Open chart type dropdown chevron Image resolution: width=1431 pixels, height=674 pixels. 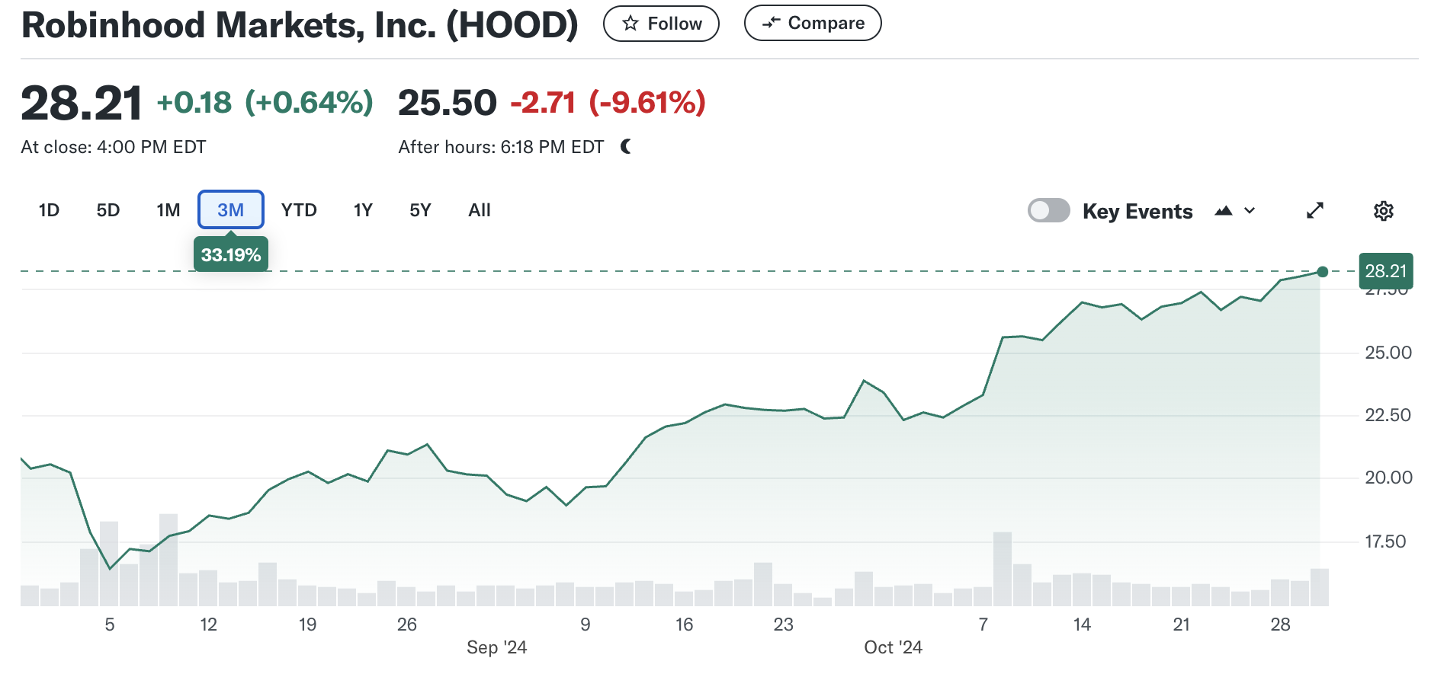tap(1250, 211)
